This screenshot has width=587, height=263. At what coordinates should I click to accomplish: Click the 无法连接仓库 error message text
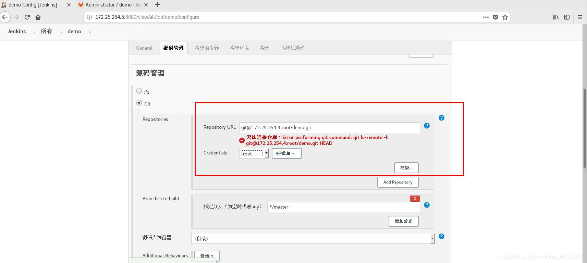pos(317,140)
